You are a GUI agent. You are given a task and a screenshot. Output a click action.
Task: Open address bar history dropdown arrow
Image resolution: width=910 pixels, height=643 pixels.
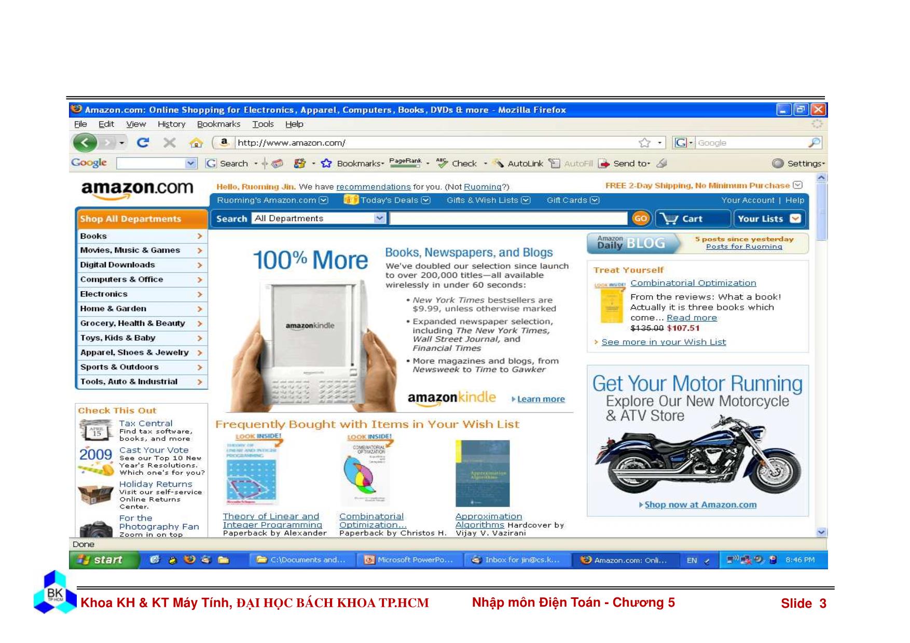[x=659, y=143]
